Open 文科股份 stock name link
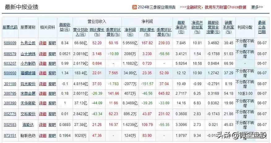The height and width of the screenshot is (143, 271). click(28, 114)
